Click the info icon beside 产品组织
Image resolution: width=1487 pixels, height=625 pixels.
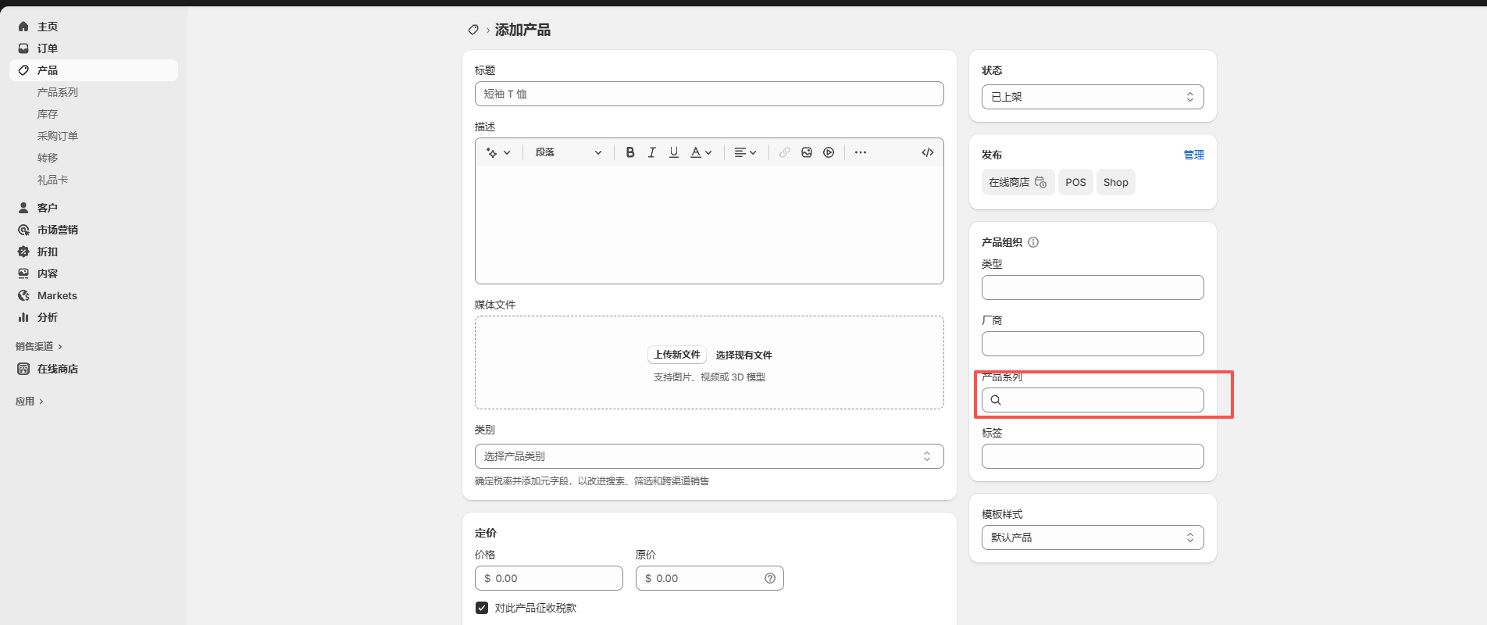[1033, 242]
